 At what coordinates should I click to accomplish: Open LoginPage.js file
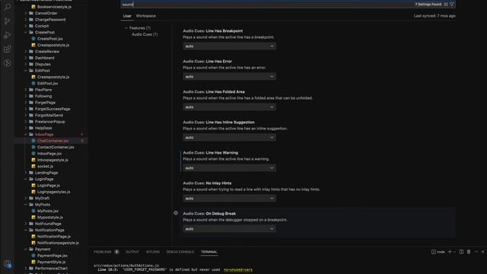tap(49, 186)
